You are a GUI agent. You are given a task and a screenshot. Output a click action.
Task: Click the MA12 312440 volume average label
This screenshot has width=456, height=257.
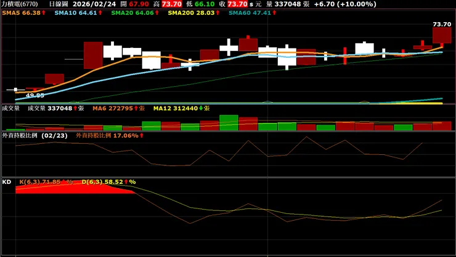181,108
